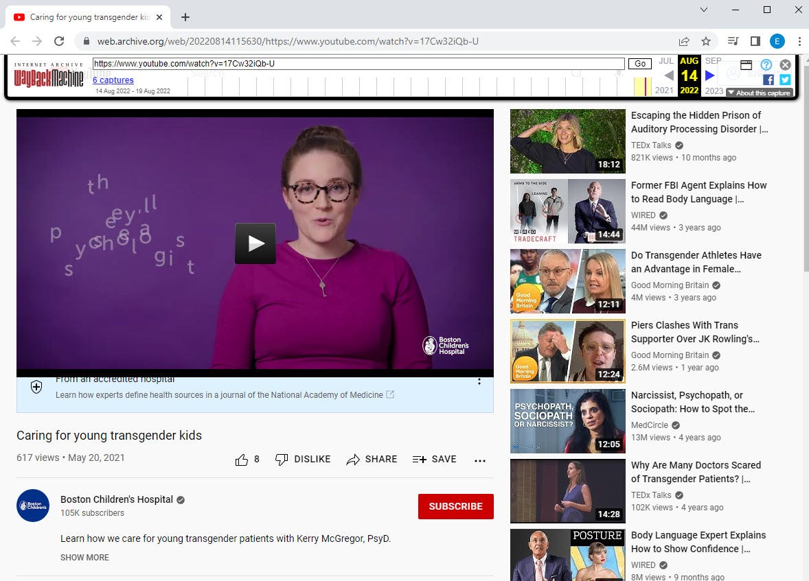Screen dimensions: 809x581
Task: Toggle Chrome side panel icon
Action: click(755, 41)
